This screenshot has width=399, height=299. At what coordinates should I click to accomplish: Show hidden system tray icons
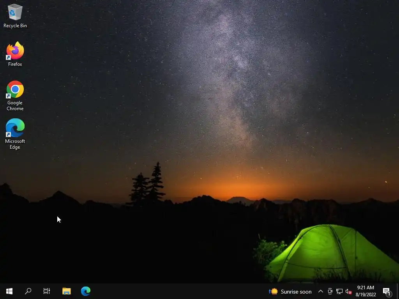(x=321, y=292)
